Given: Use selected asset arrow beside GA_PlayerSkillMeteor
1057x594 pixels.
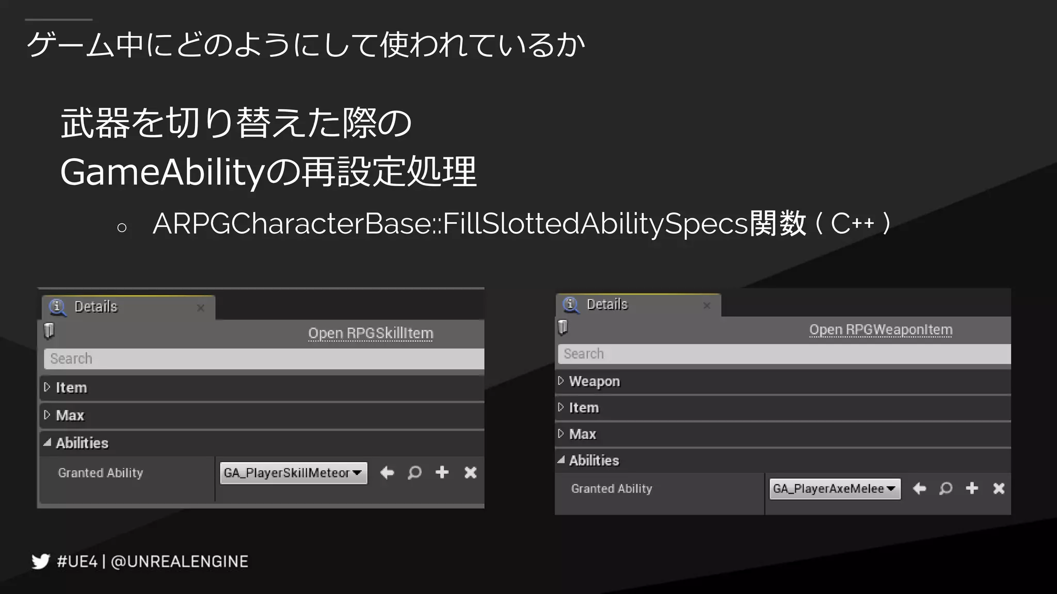Looking at the screenshot, I should click(387, 472).
